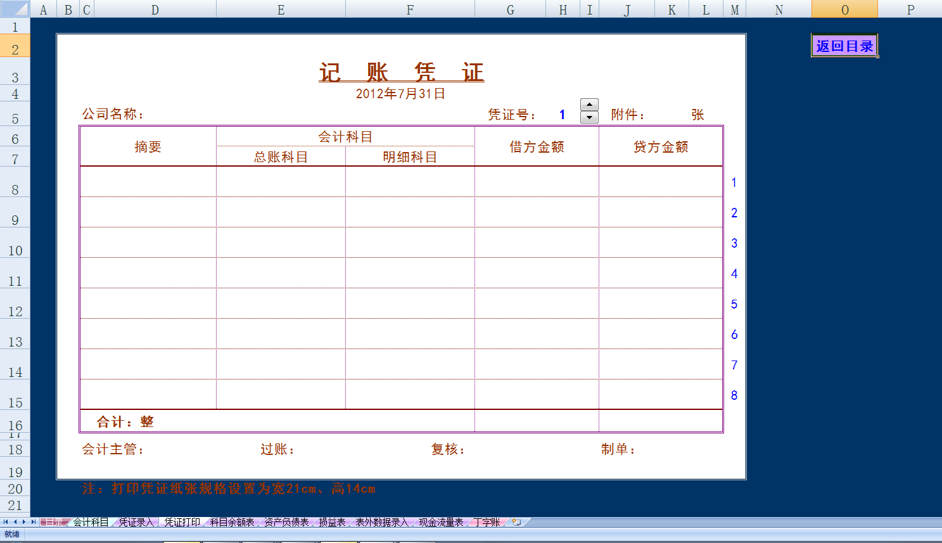Switch to the 目录 sheet tab
Image resolution: width=942 pixels, height=543 pixels.
click(x=53, y=522)
